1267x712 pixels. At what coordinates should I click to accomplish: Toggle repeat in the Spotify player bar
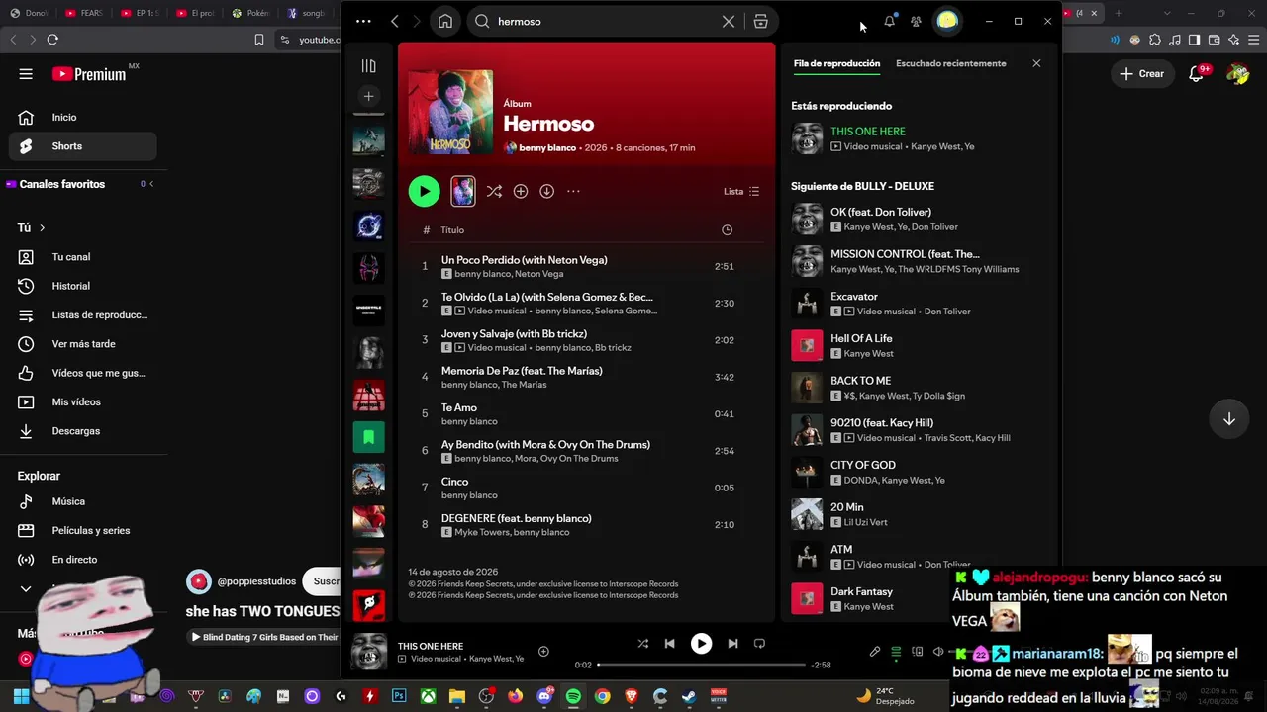759,643
